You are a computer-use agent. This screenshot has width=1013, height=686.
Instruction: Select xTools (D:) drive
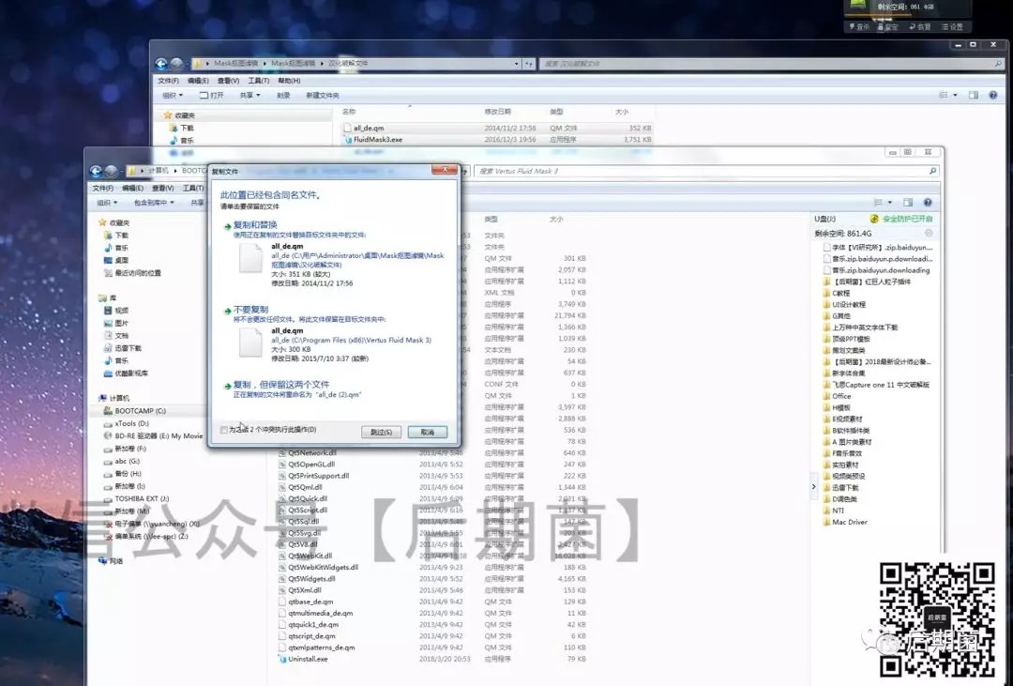pyautogui.click(x=131, y=423)
